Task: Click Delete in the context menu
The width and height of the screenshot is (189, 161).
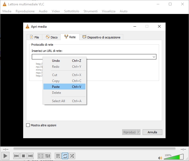Action: [x=64, y=93]
